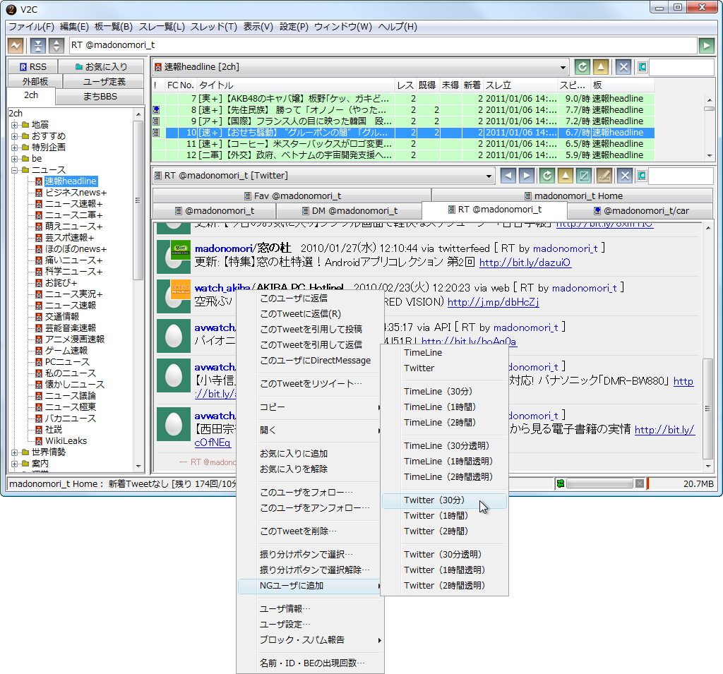Open the RSS tab in the left panel
The height and width of the screenshot is (674, 723).
(32, 67)
